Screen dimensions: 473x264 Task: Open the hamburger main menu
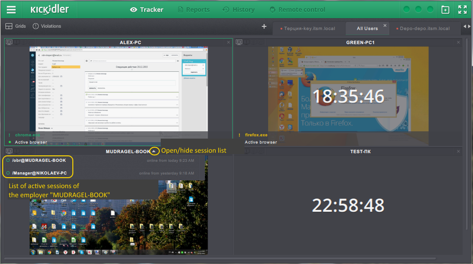click(x=11, y=10)
